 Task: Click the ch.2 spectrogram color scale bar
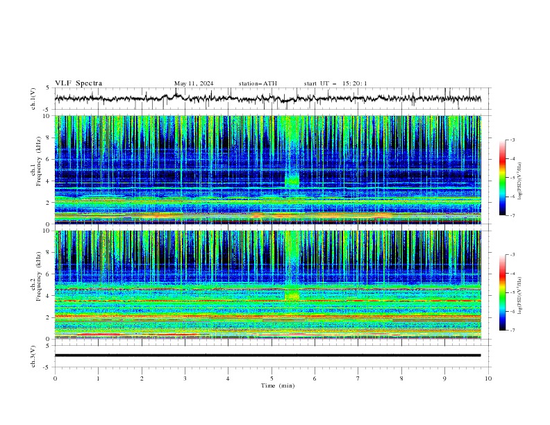503,292
